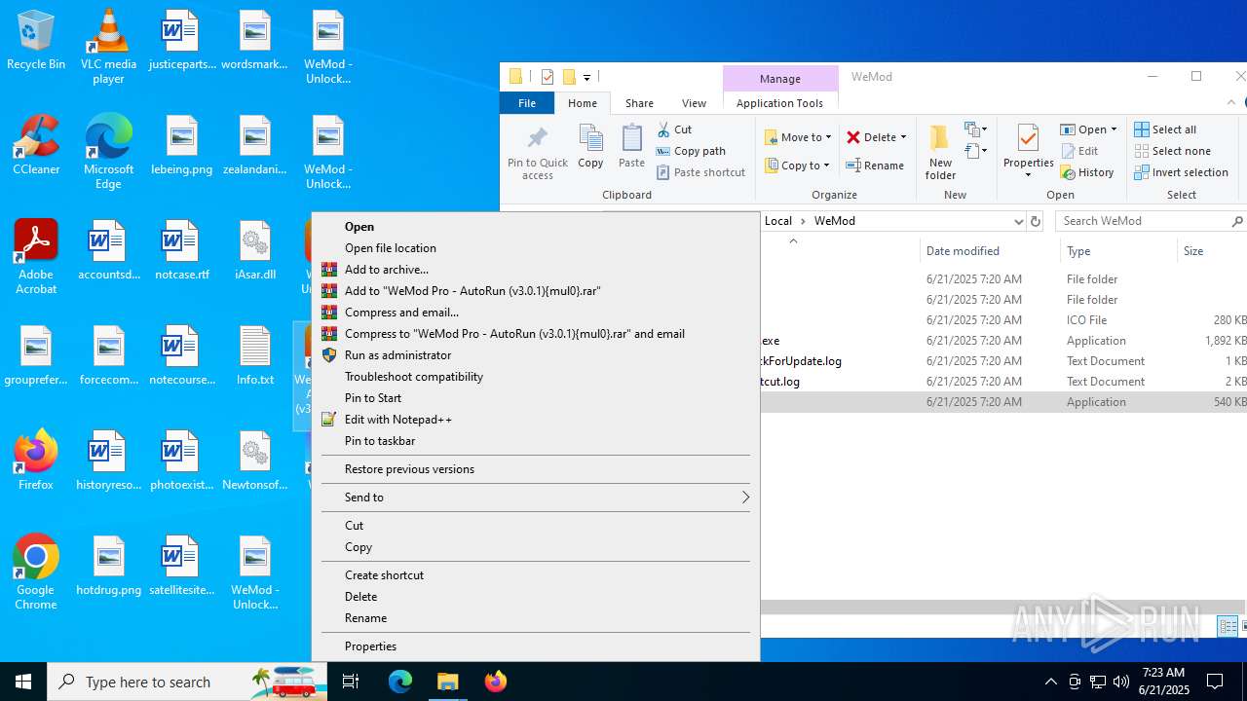Click the Windows Start button
Viewport: 1247px width, 701px height.
coord(23,682)
